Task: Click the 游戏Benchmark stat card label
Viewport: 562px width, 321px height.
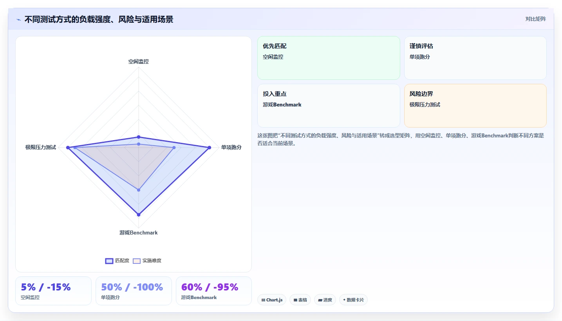Action: pyautogui.click(x=199, y=297)
